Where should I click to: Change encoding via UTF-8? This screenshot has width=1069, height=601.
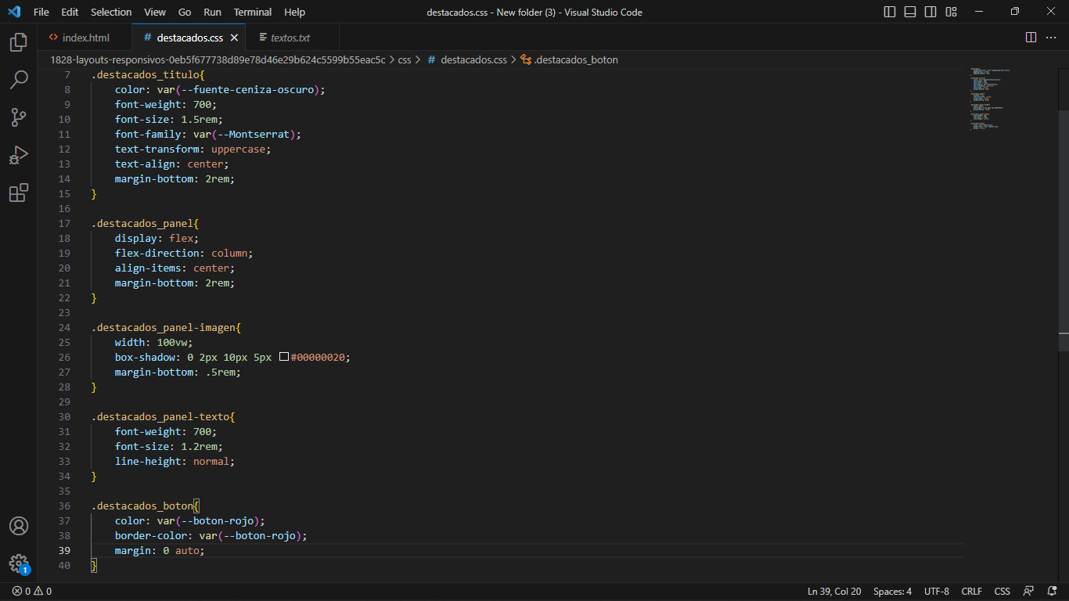click(x=937, y=592)
